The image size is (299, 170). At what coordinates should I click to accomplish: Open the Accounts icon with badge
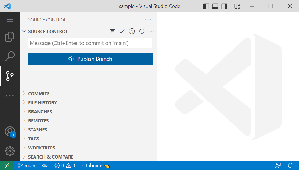click(x=10, y=132)
